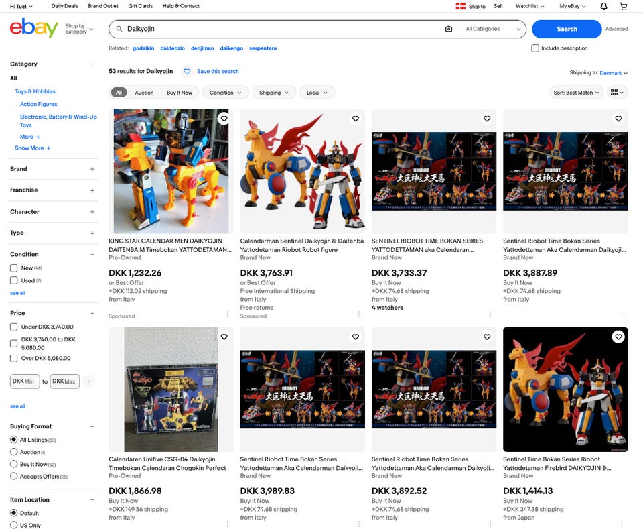This screenshot has width=643, height=529.
Task: Open the Shop by category dropdown
Action: [x=79, y=29]
